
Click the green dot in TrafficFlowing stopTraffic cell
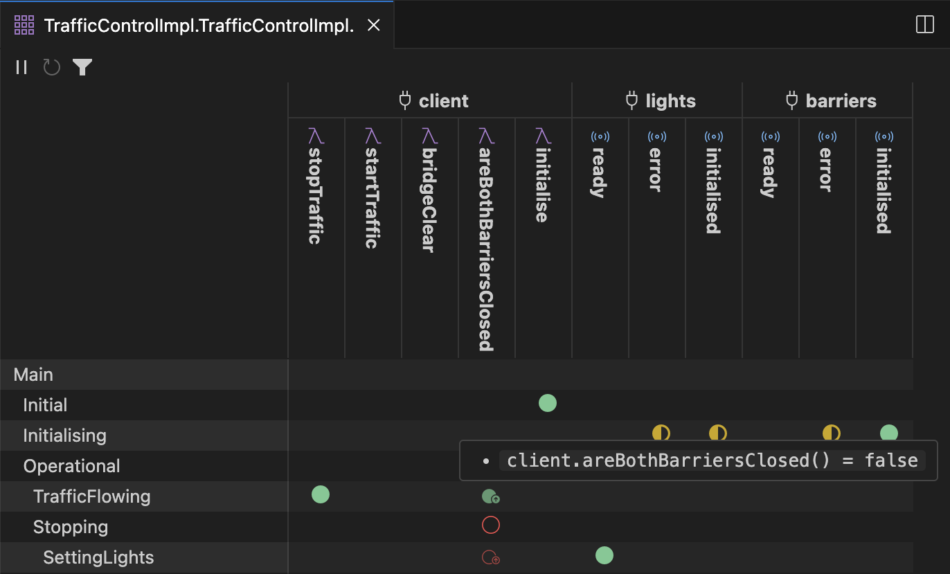click(x=321, y=494)
